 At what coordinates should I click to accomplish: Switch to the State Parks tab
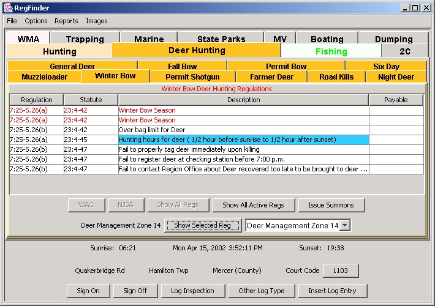[x=221, y=39]
